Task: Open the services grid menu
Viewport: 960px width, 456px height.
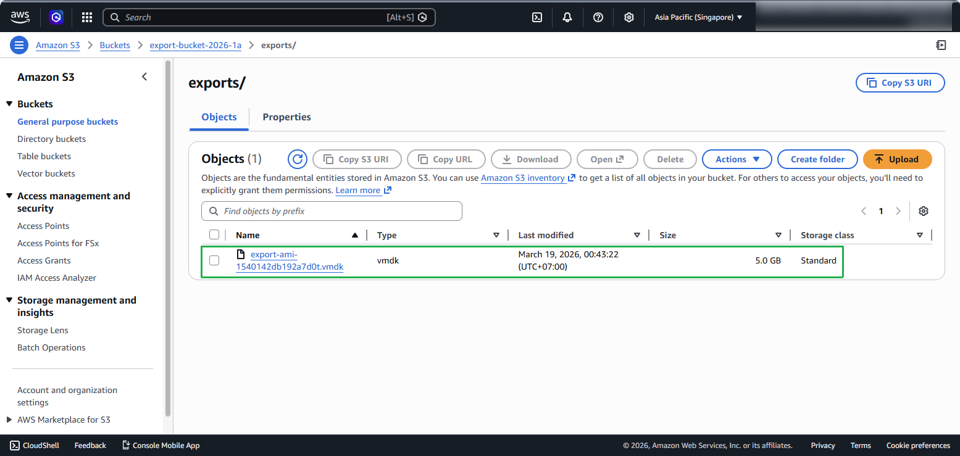Action: point(87,17)
